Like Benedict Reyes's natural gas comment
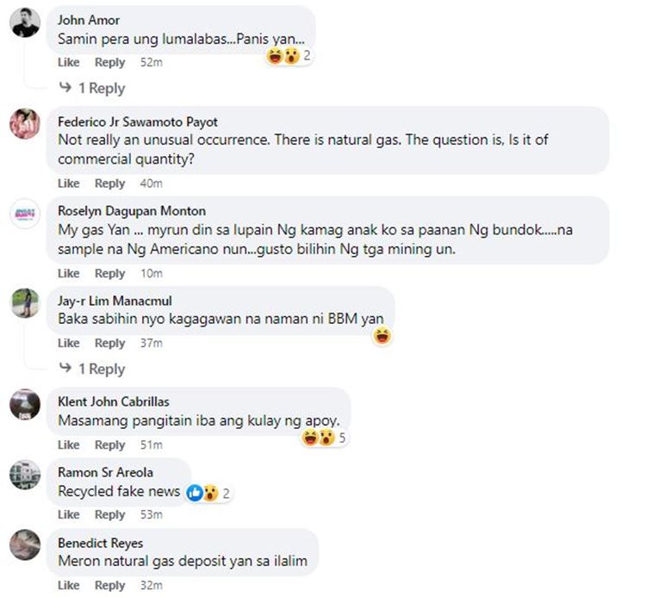The image size is (646, 597). click(68, 586)
